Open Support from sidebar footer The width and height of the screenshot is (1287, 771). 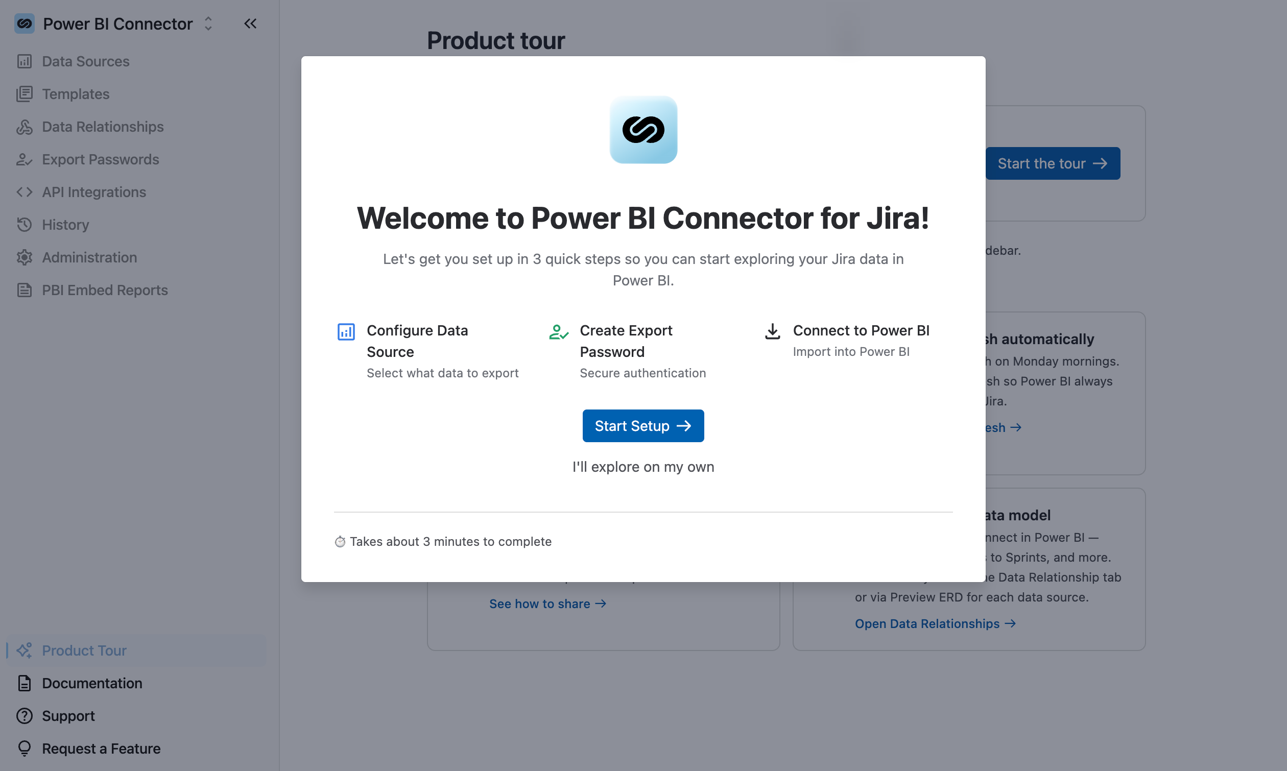[137, 716]
